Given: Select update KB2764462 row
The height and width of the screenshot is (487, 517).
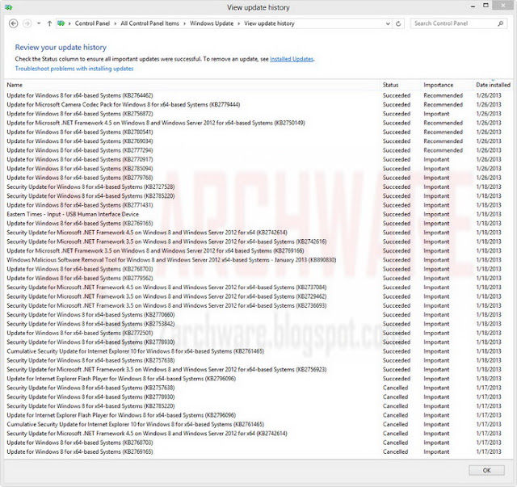Looking at the screenshot, I should [258, 95].
